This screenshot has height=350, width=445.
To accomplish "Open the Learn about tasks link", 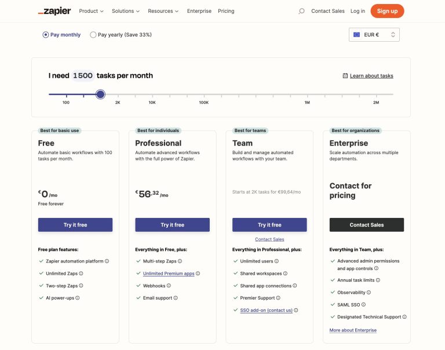I will 371,76.
